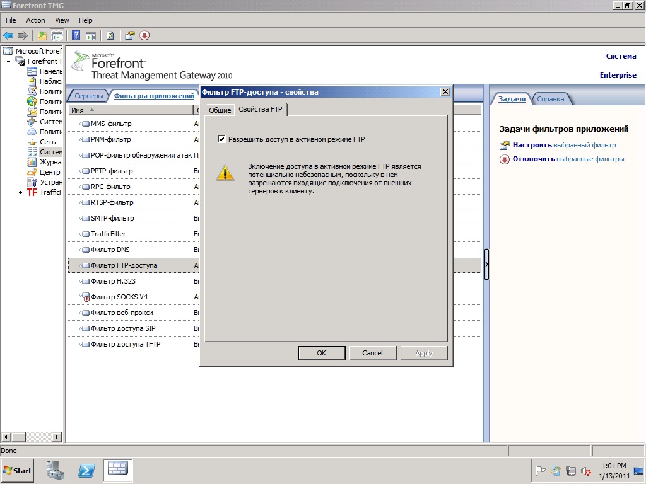
Task: Click the Action Center flag tray icon
Action: pyautogui.click(x=540, y=470)
